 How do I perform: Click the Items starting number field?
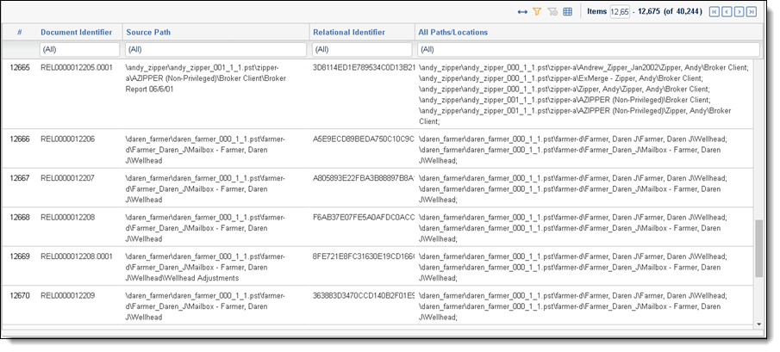point(619,12)
